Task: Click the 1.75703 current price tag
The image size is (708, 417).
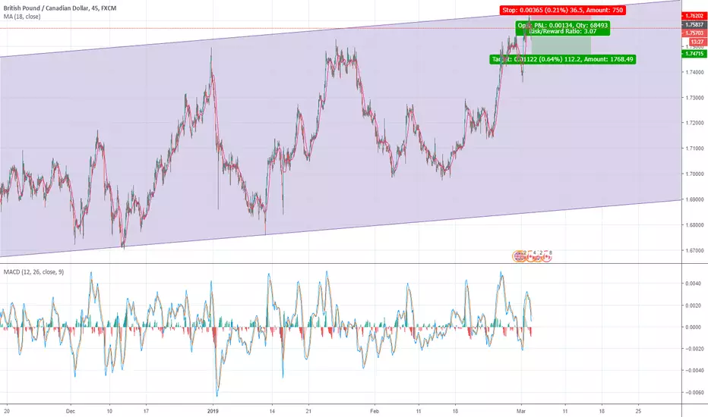Action: coord(694,33)
